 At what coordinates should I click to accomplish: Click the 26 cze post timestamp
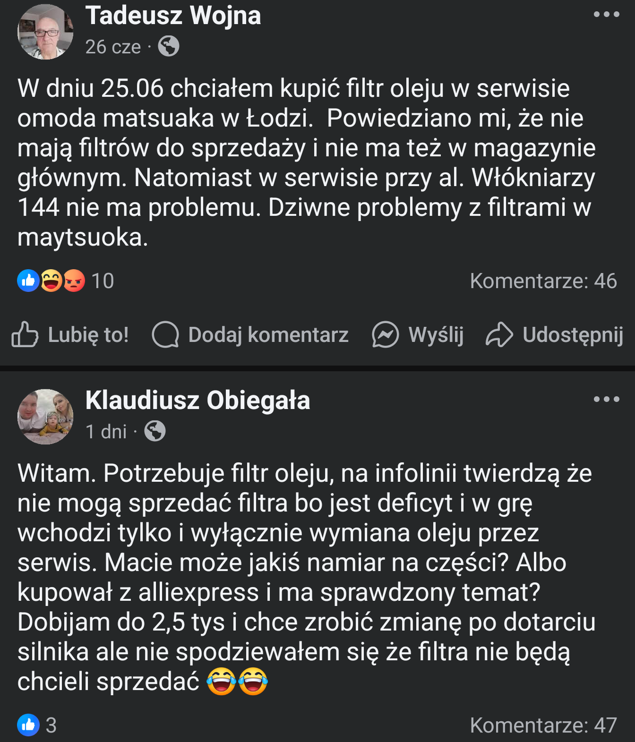tap(113, 47)
